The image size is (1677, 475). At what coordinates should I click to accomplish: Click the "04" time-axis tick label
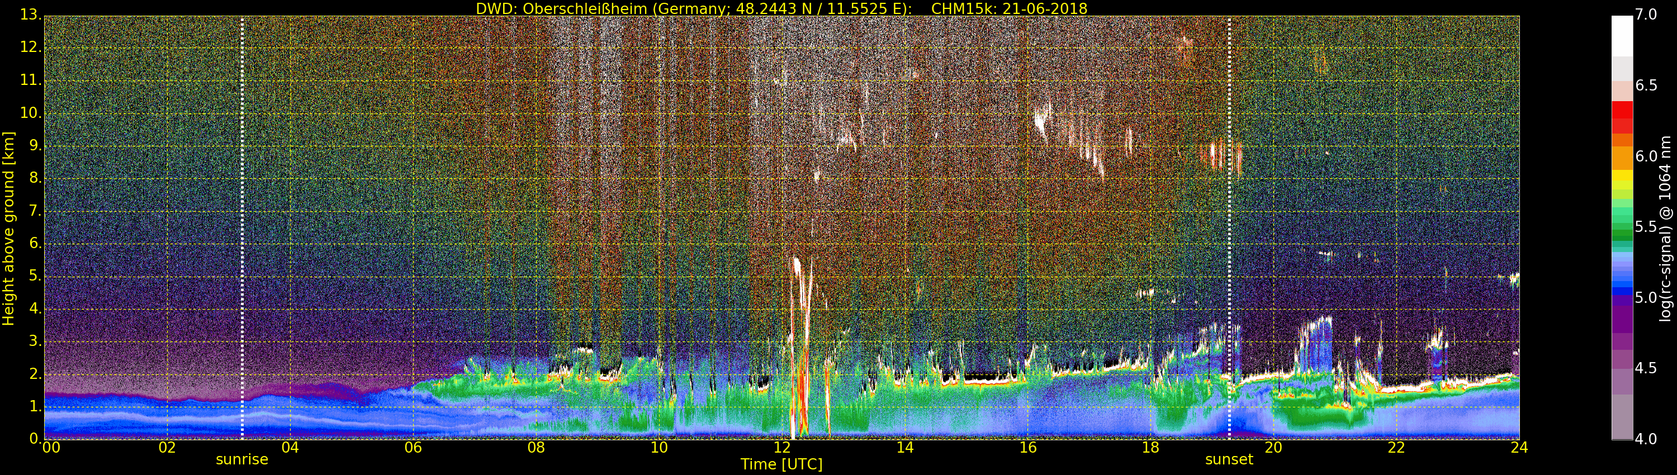[x=290, y=448]
